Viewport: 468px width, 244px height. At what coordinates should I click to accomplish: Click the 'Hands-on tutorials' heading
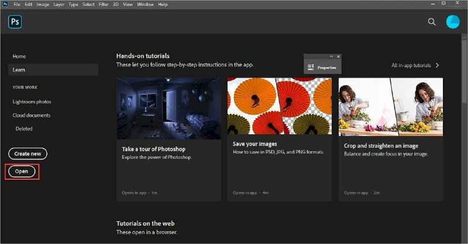click(143, 55)
